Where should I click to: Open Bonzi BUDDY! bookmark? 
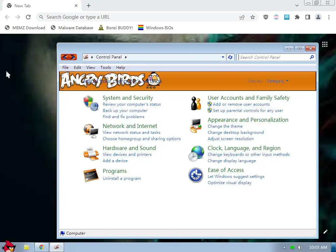(x=116, y=28)
